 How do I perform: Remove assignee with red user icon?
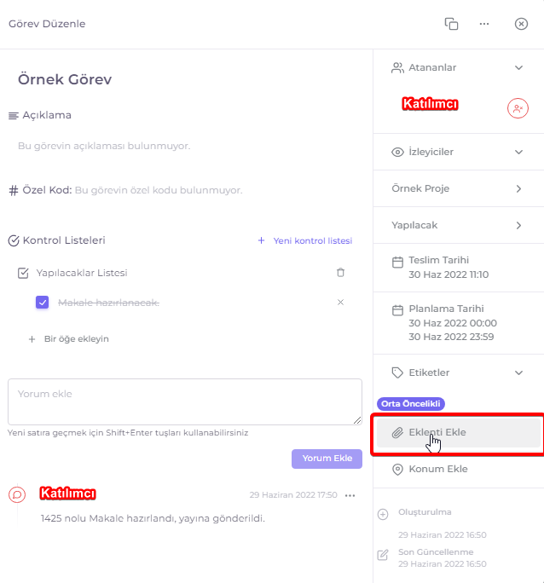[x=518, y=108]
